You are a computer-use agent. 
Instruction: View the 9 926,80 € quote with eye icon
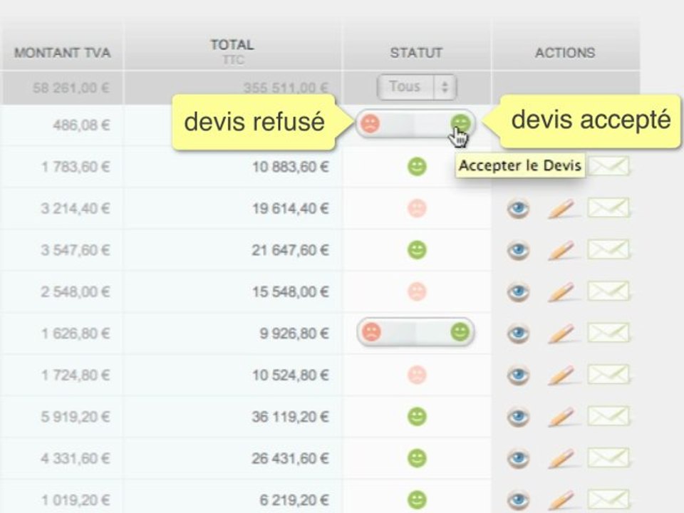coord(518,334)
